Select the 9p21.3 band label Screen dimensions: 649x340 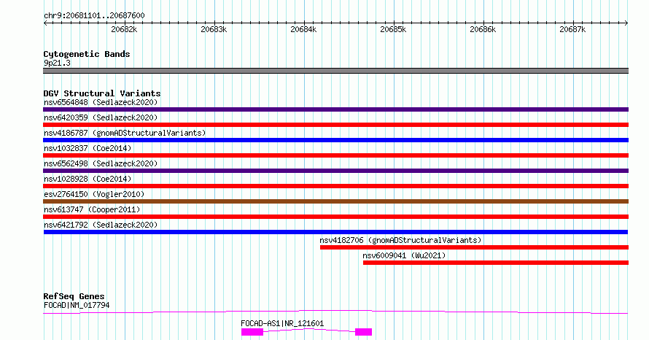[57, 63]
